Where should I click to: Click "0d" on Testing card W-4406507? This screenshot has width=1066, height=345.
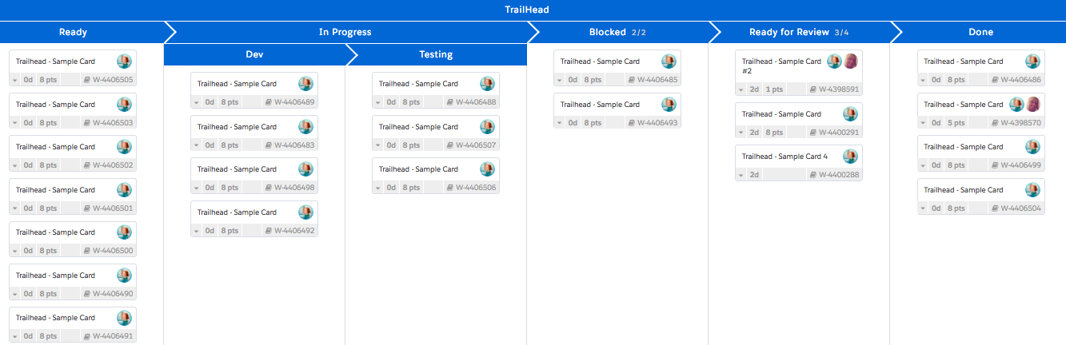391,145
